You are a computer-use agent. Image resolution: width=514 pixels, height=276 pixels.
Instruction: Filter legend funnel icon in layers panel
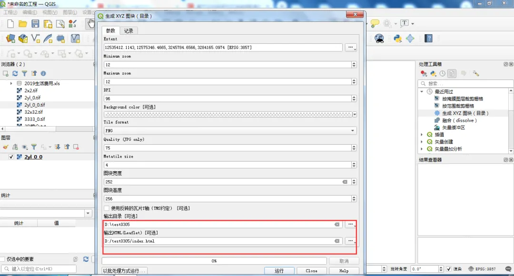click(34, 147)
